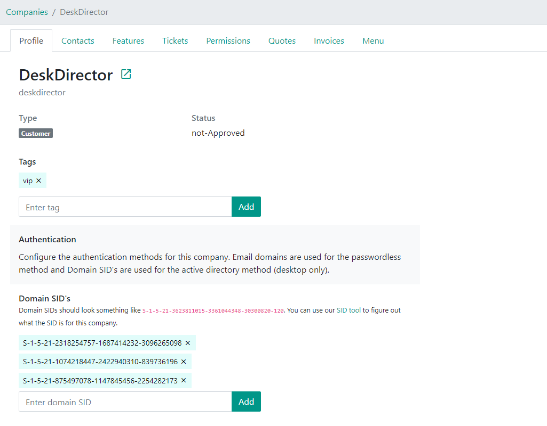
Task: Focus the Enter tag field
Action: pyautogui.click(x=125, y=207)
